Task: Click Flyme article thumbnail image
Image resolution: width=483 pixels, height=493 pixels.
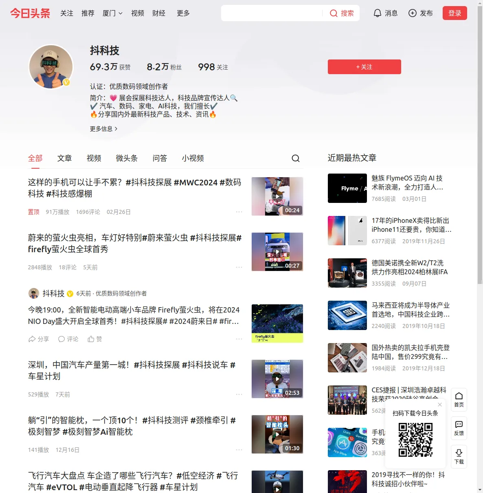Action: coord(347,188)
